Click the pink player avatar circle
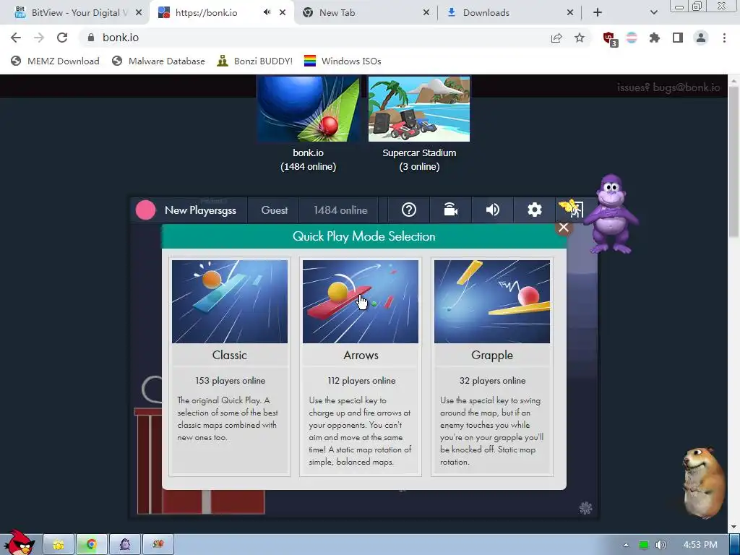Screen dimensions: 740x555 click(x=145, y=210)
